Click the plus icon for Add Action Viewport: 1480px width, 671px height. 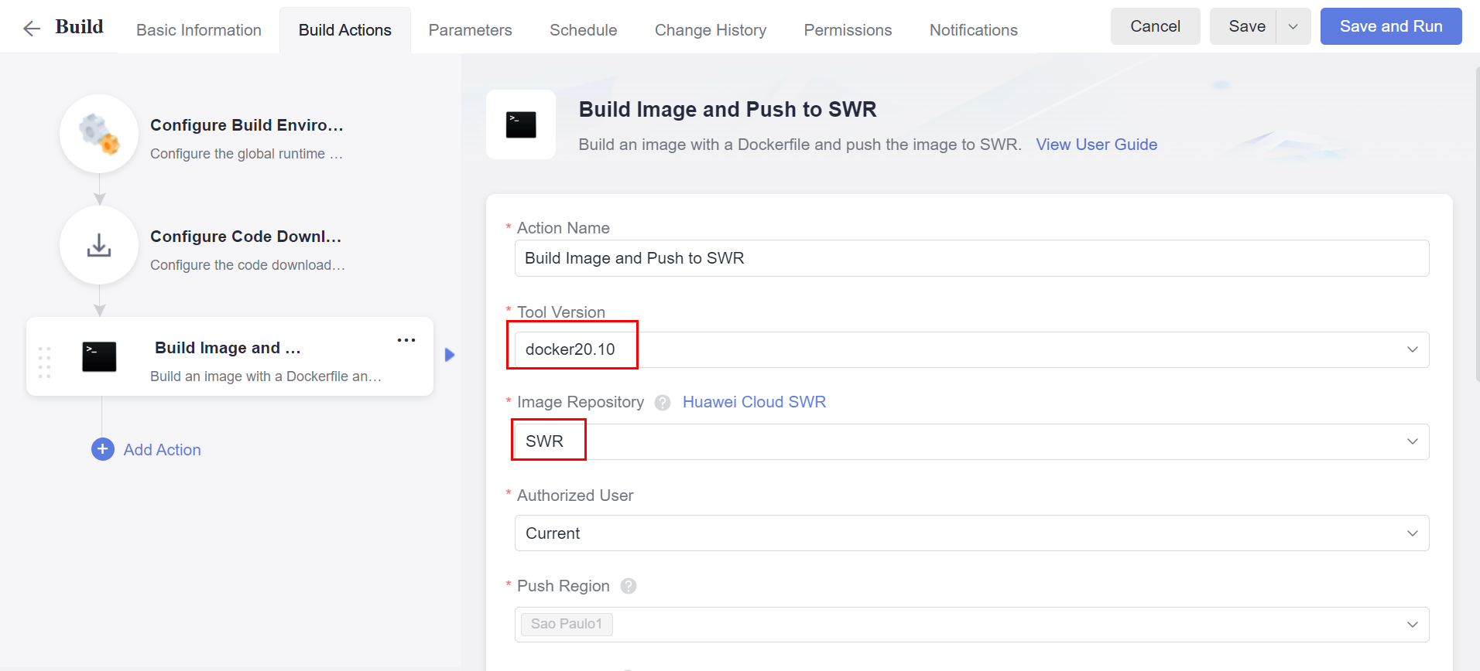[103, 449]
